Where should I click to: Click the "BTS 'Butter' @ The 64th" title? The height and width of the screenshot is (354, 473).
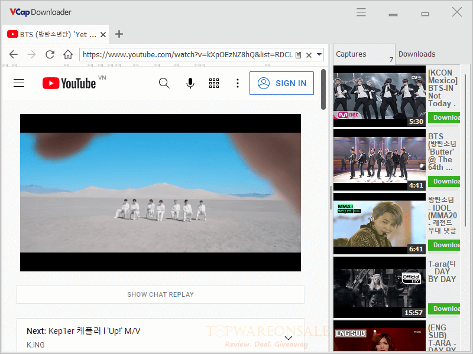pos(442,152)
